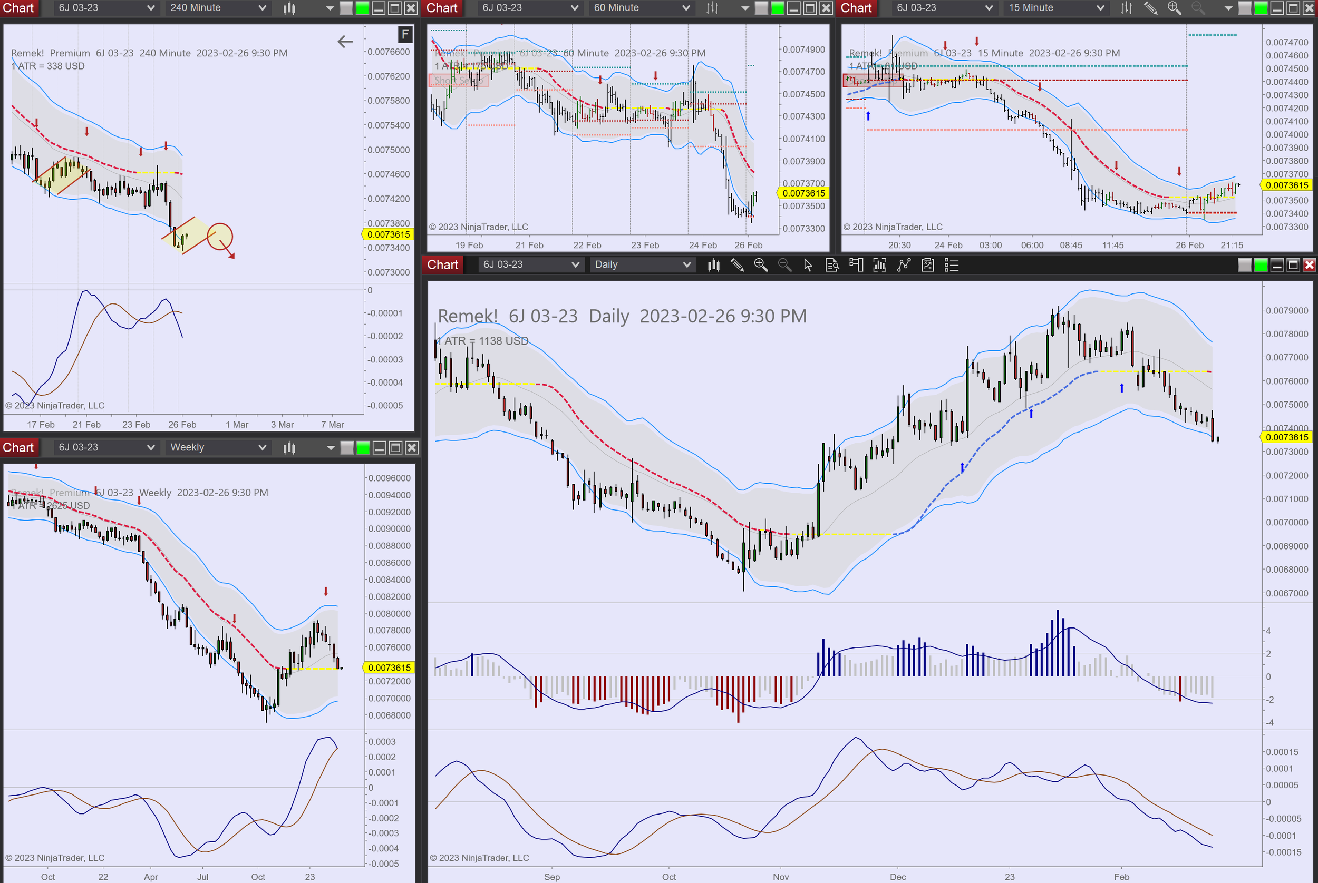Toggle green link button on Daily chart

coord(1261,264)
